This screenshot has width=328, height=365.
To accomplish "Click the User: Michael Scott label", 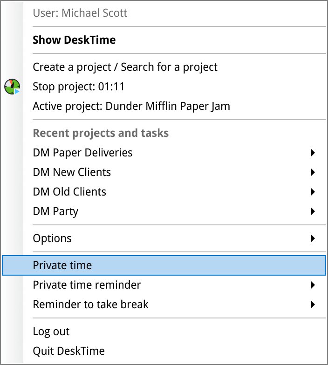I will coord(80,13).
